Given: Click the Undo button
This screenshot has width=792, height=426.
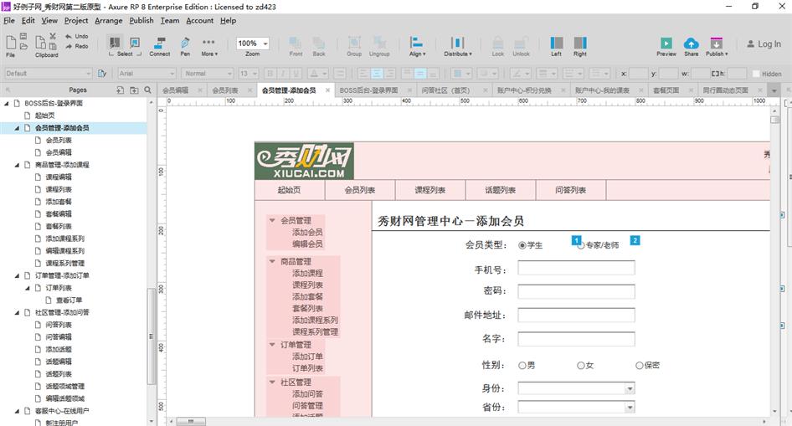Looking at the screenshot, I should 77,36.
